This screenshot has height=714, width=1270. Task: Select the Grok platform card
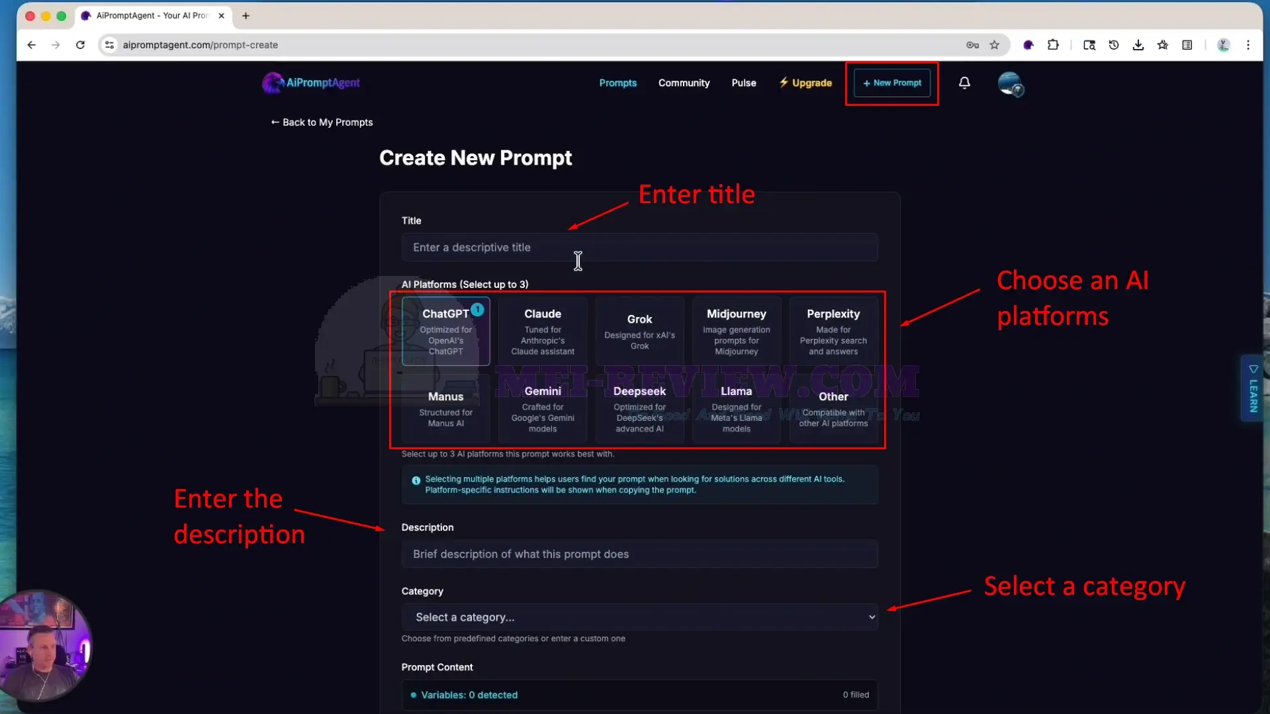(639, 331)
